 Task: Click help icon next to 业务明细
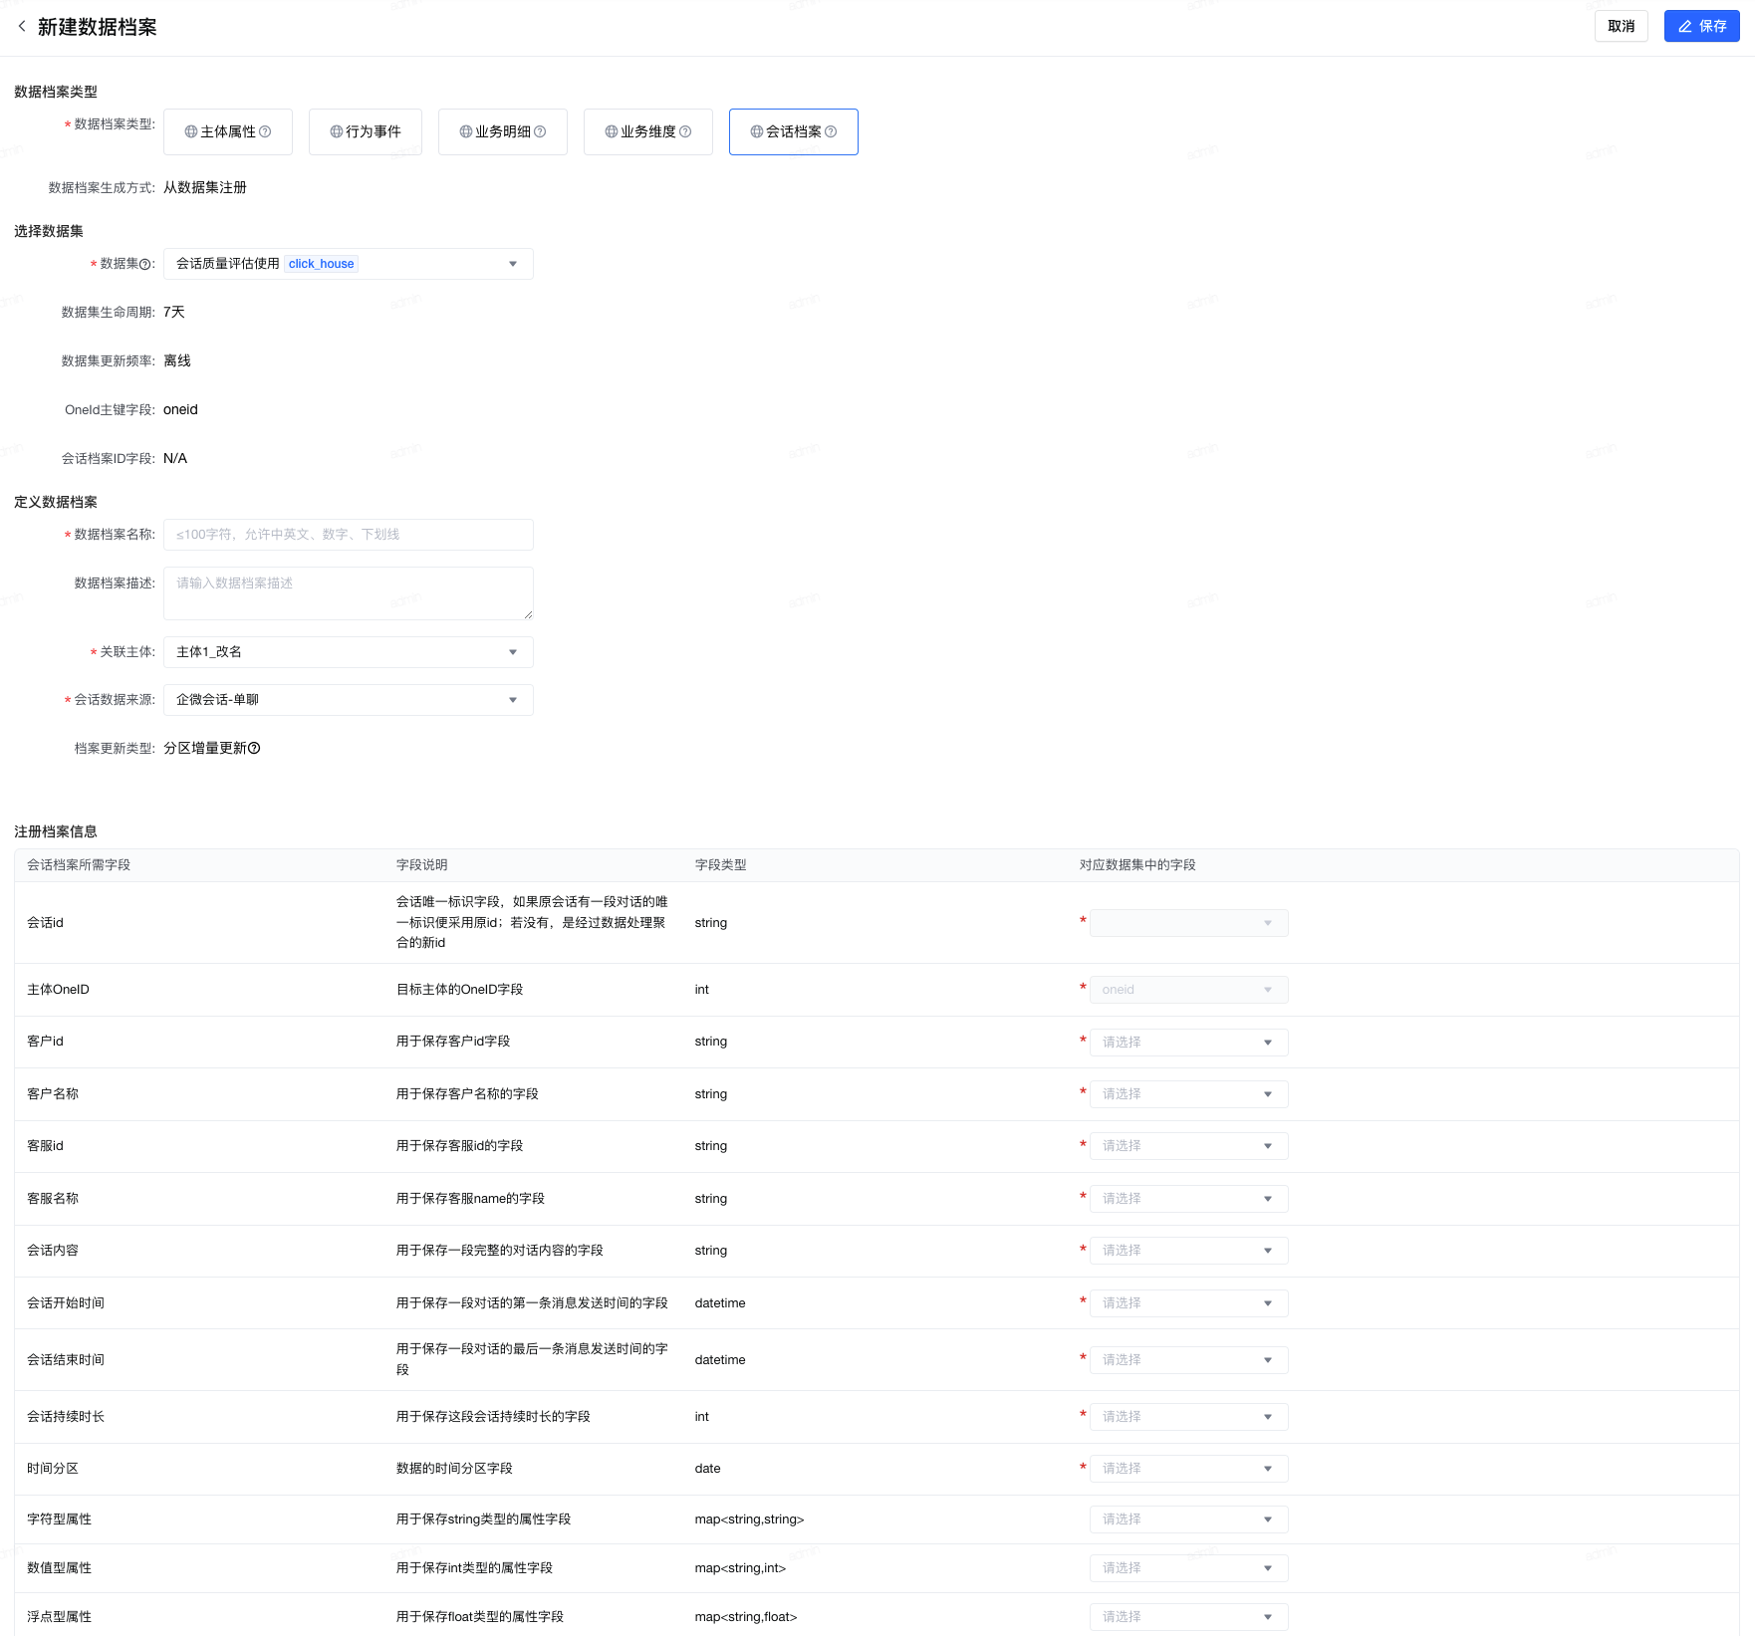pyautogui.click(x=540, y=131)
